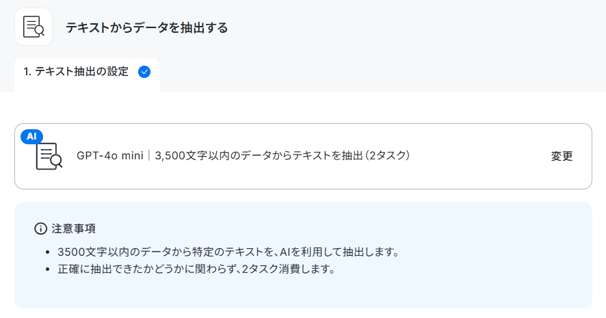Select the 3,500文字以内のデータからテキストを抽出 action card
The height and width of the screenshot is (318, 606).
coord(303,156)
